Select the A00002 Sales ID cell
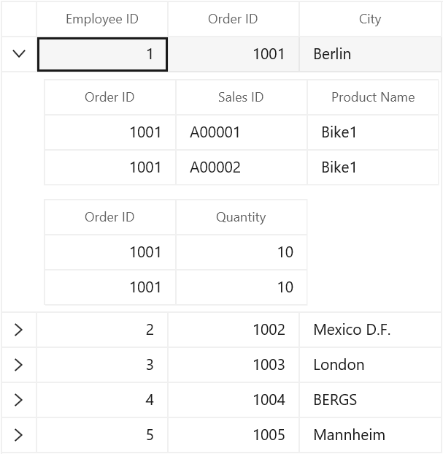The width and height of the screenshot is (443, 454). (x=241, y=167)
